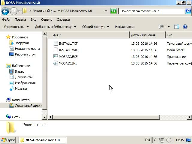
Task: Expand the Упорядочить dropdown
Action: click(16, 27)
